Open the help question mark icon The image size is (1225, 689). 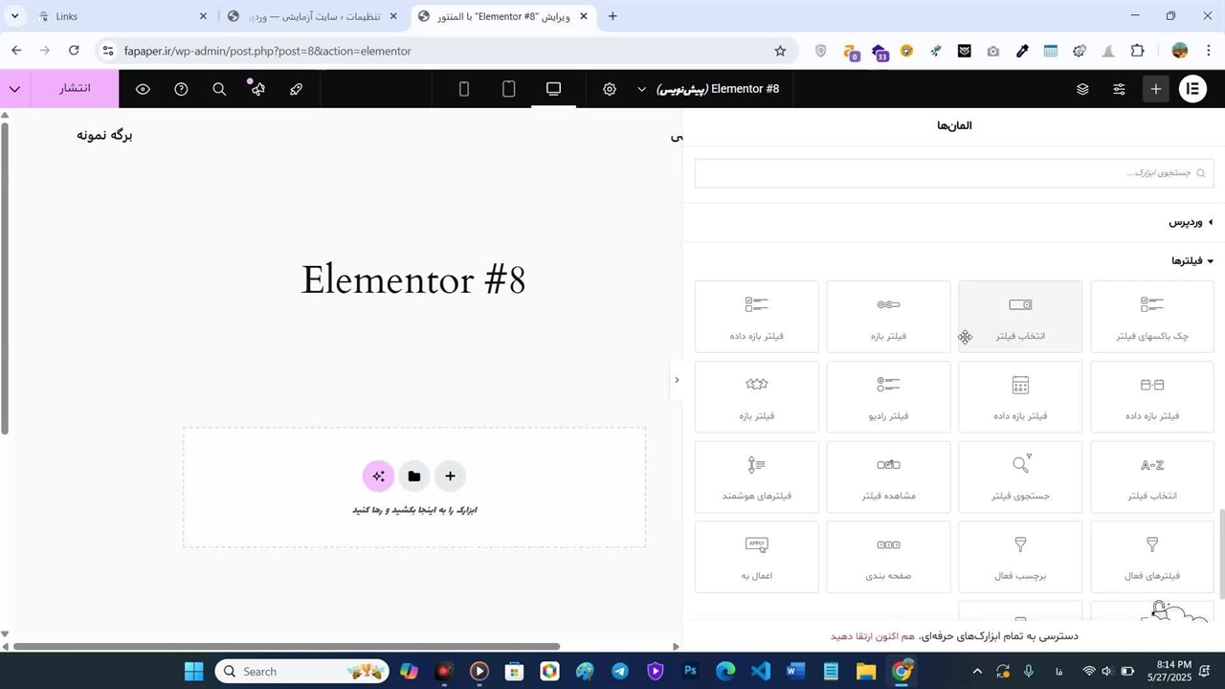click(181, 89)
